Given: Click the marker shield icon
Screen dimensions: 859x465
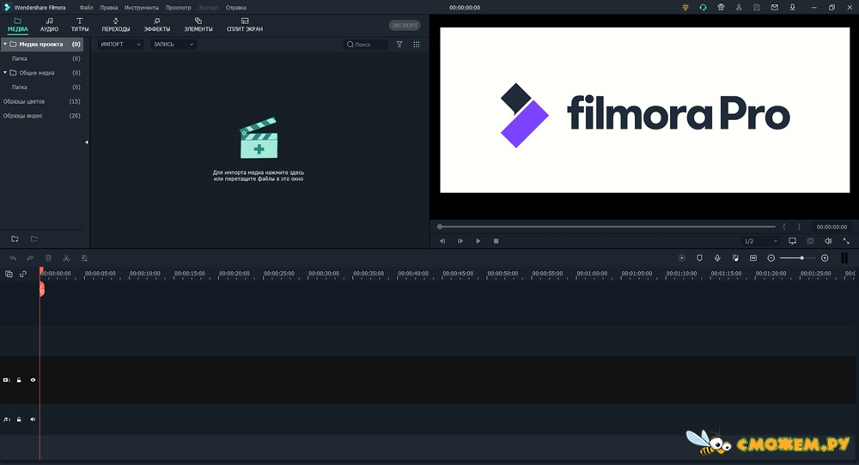Looking at the screenshot, I should click(699, 257).
